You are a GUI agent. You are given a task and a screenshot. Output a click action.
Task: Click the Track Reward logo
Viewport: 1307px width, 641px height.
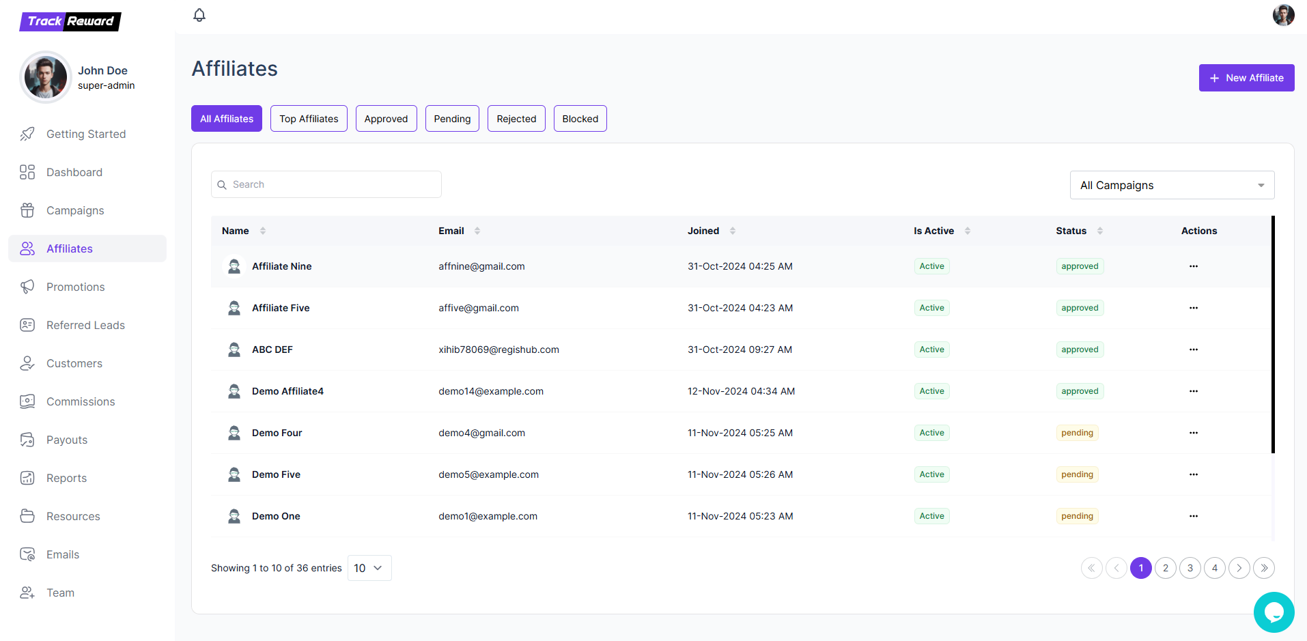coord(70,21)
